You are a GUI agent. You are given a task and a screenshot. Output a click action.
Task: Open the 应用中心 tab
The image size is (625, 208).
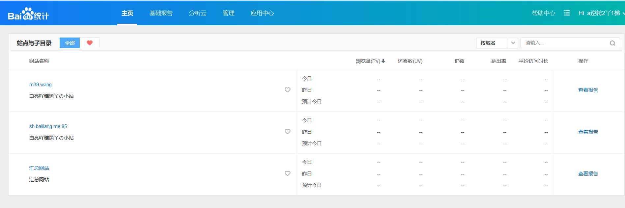262,13
